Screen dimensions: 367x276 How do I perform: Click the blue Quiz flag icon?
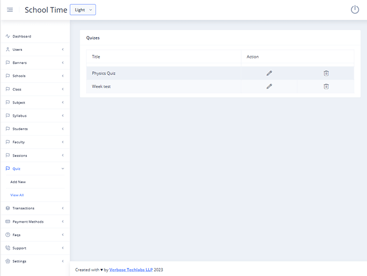point(8,169)
